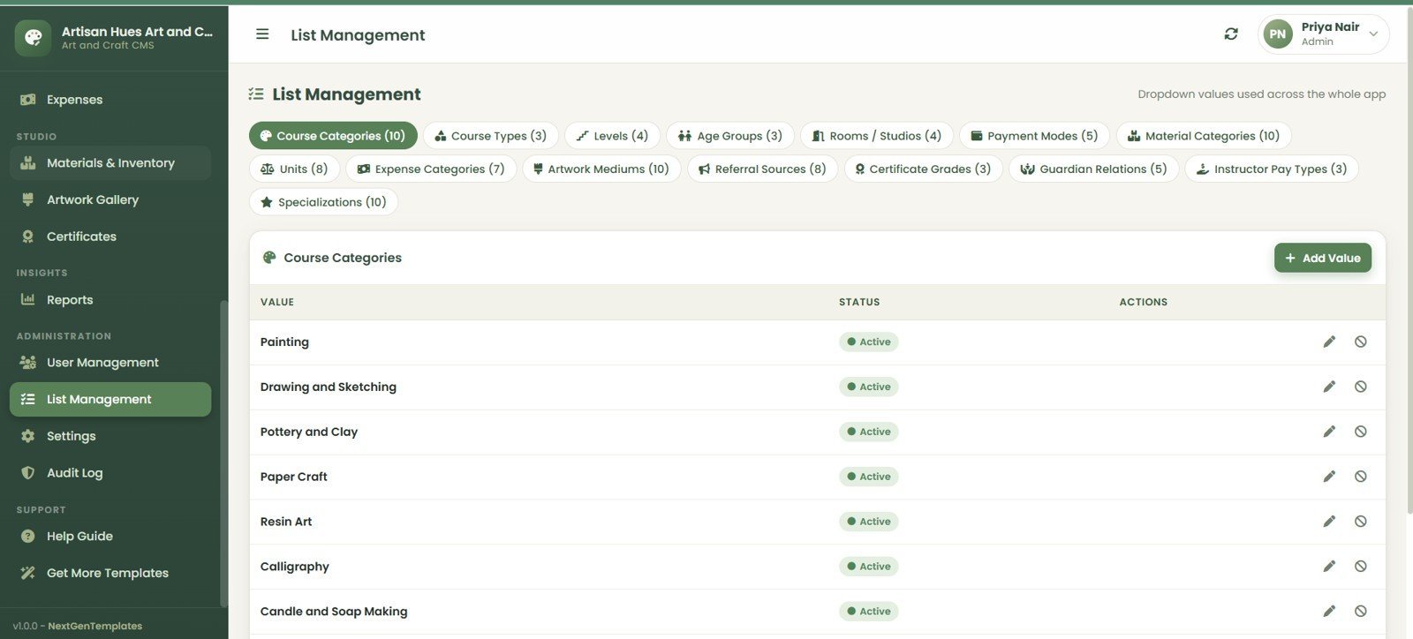Switch to Units (8) tab

tap(294, 169)
